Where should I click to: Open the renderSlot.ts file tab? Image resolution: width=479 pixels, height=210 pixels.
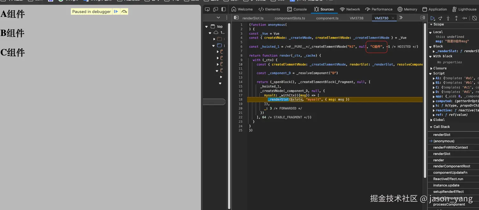point(253,18)
